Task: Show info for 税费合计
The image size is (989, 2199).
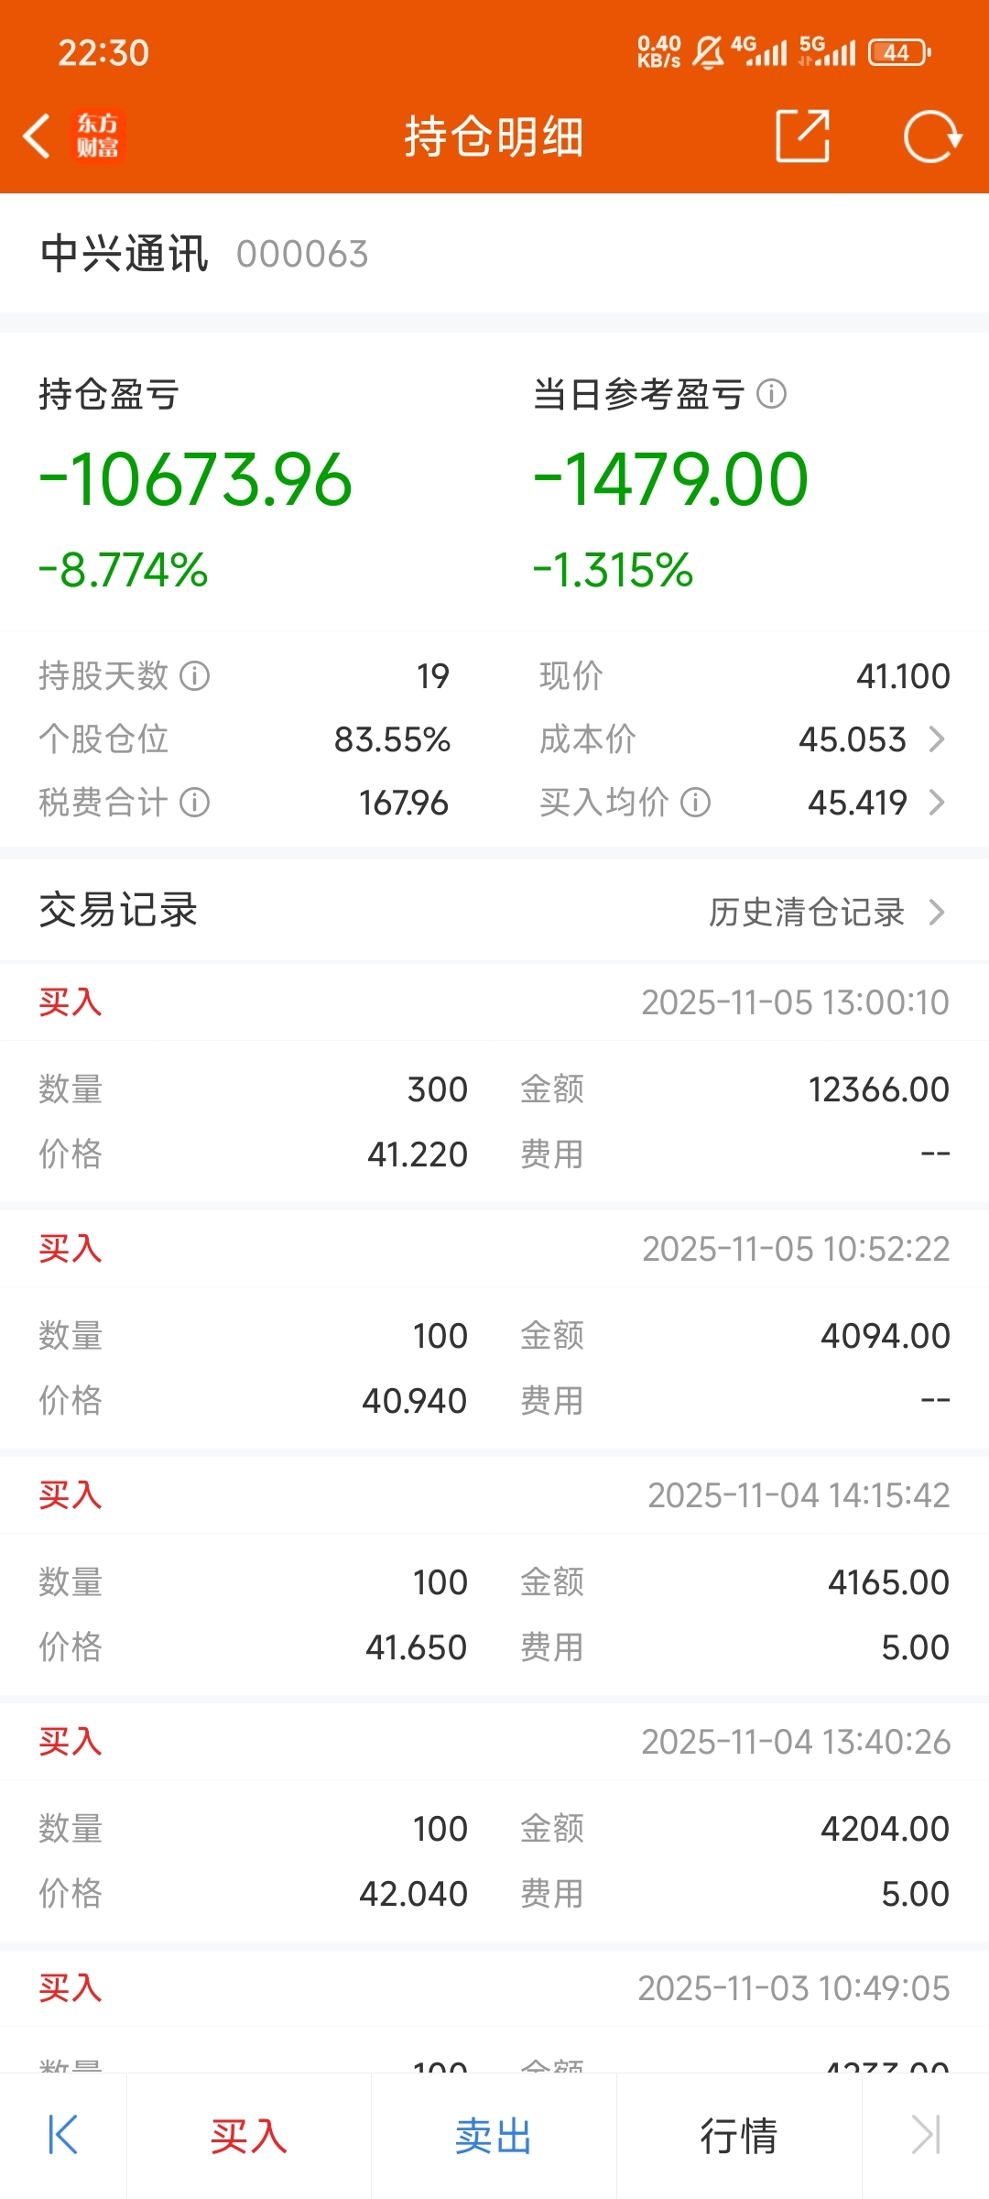Action: click(x=194, y=803)
